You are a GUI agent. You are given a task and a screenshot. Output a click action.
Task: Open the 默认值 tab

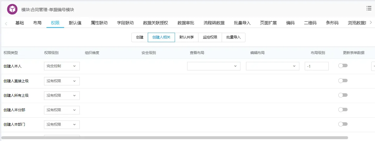point(75,23)
